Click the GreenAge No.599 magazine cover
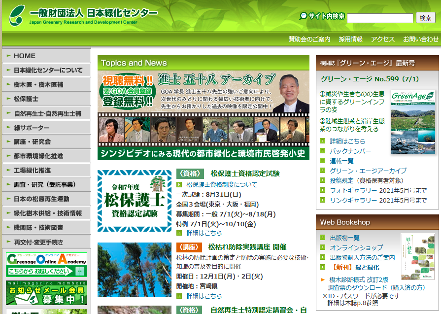This screenshot has height=314, width=441. (x=413, y=122)
